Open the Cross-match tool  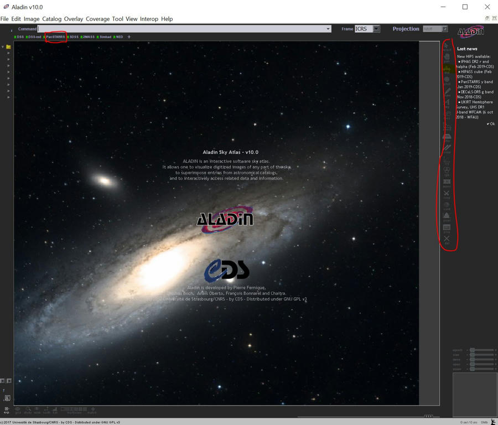[447, 149]
